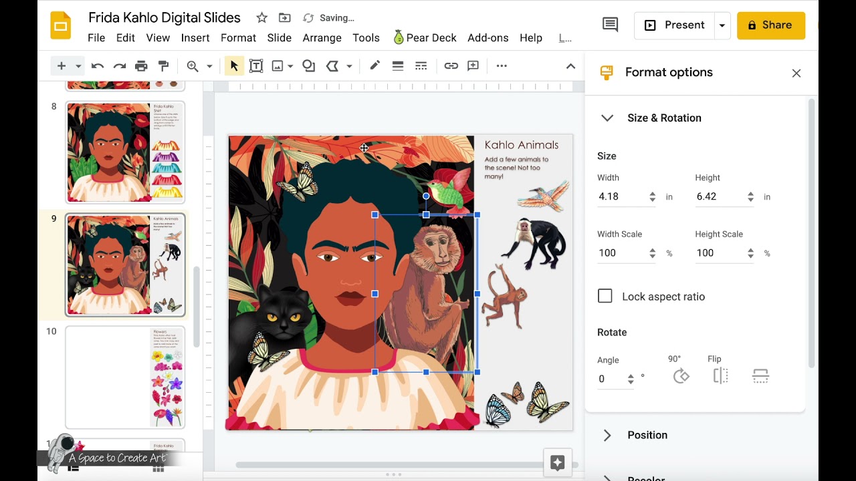Select slide 10 Flowers thumbnail
Screen dimensions: 856x481
coord(125,377)
